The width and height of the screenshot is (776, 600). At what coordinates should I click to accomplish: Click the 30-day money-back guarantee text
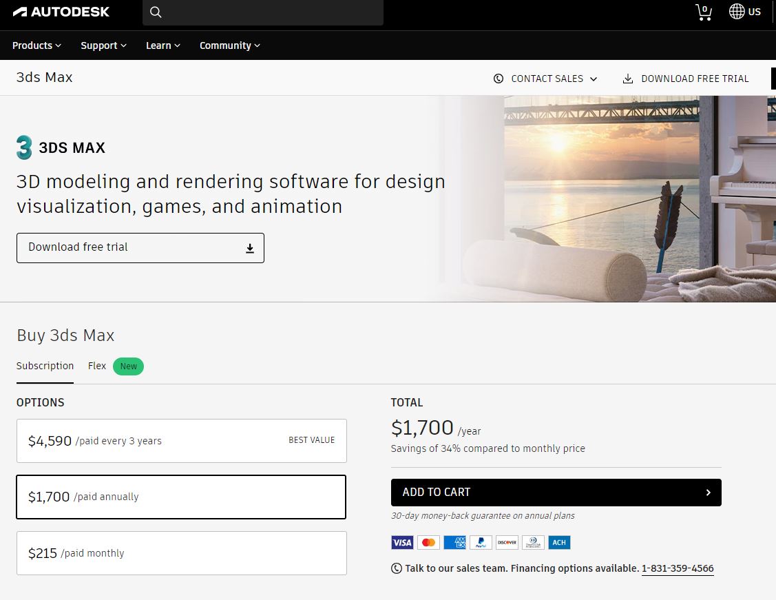click(x=483, y=516)
